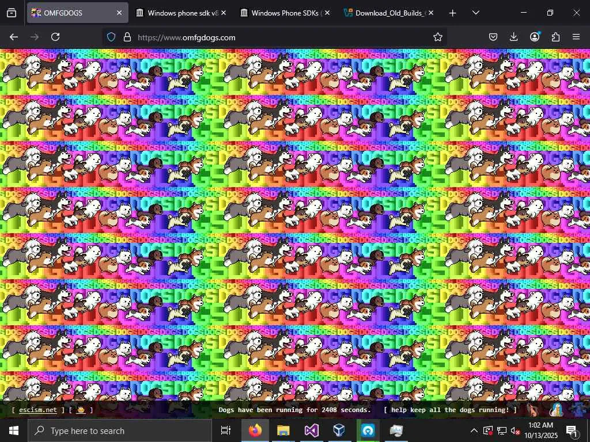
Task: Click 'Dogs have been running' seconds counter
Action: (294, 410)
